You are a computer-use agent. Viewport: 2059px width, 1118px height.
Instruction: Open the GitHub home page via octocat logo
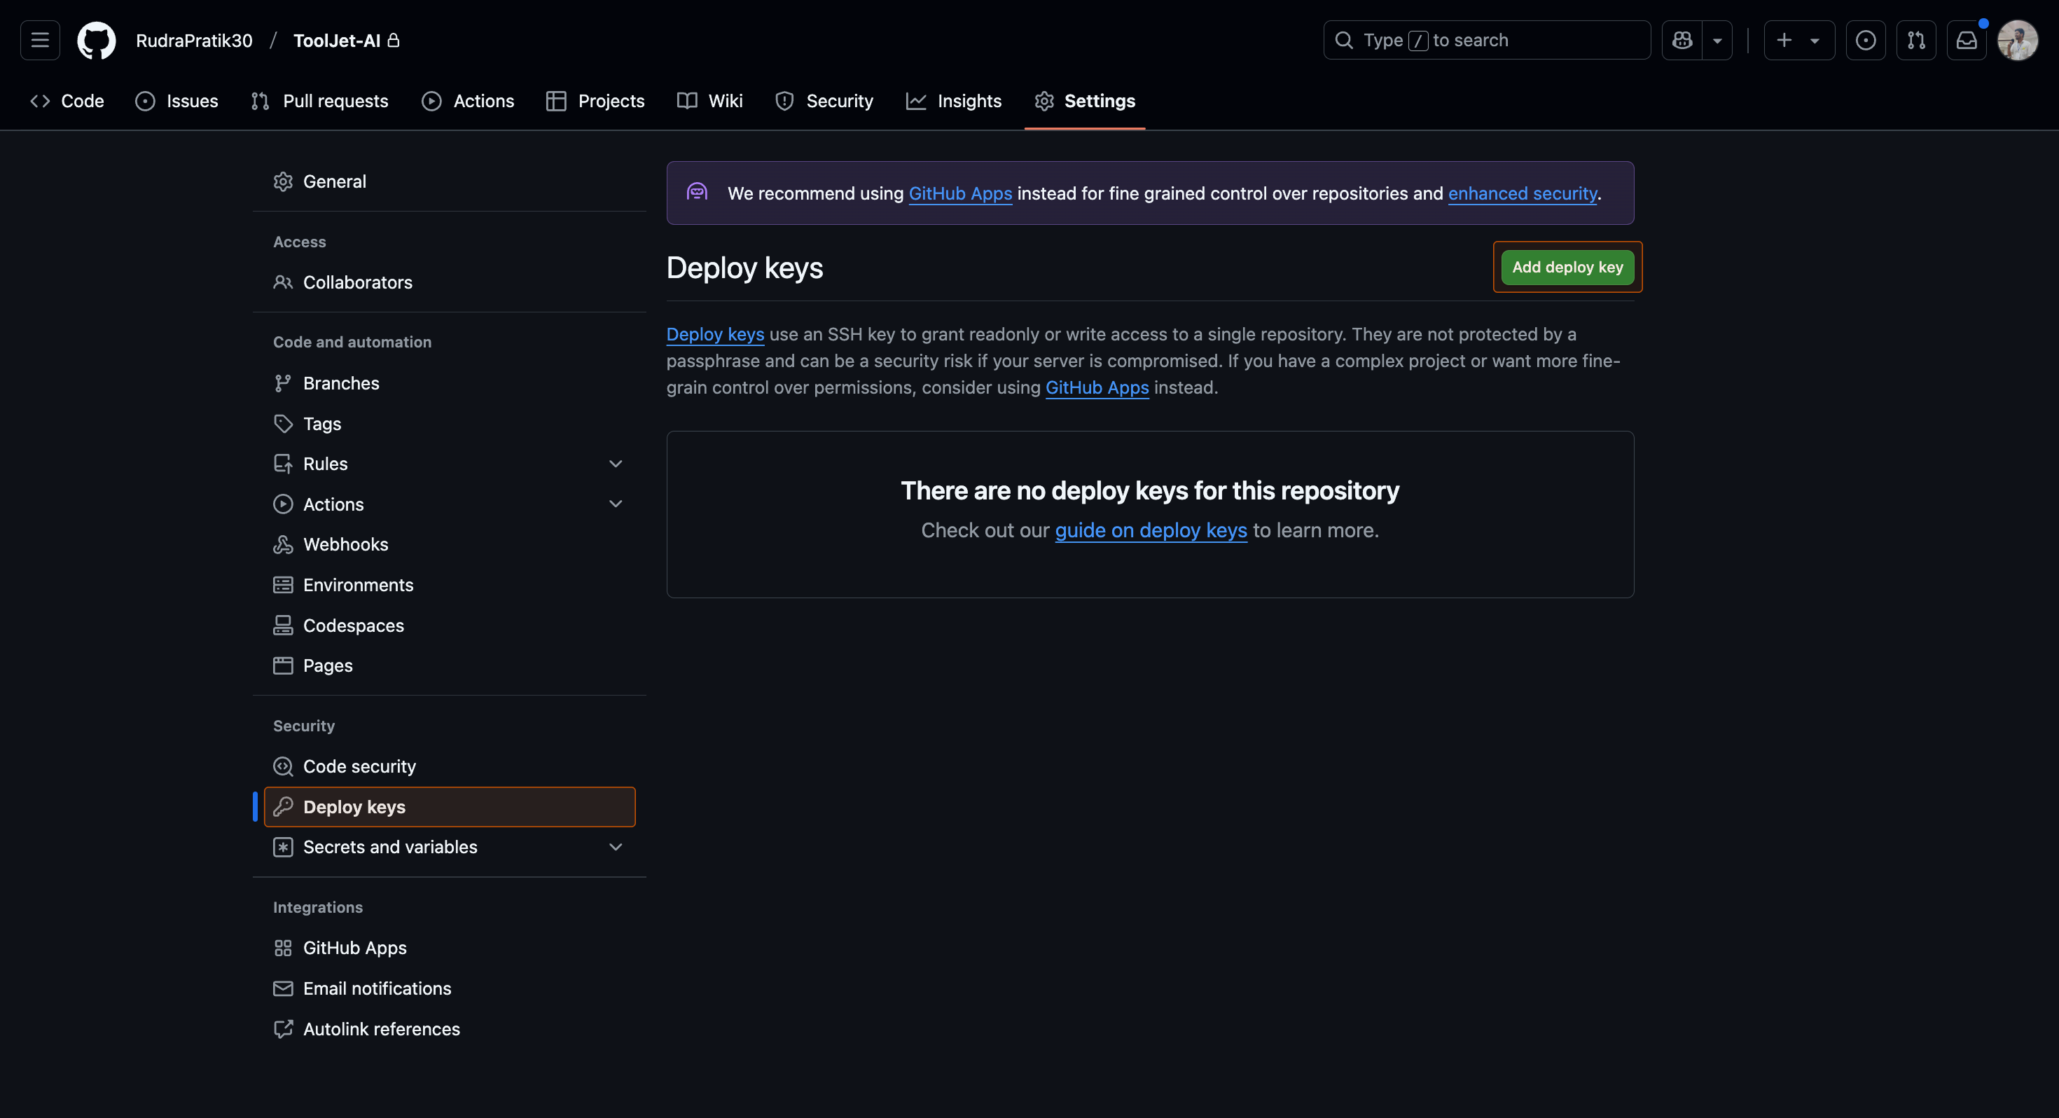[x=96, y=40]
